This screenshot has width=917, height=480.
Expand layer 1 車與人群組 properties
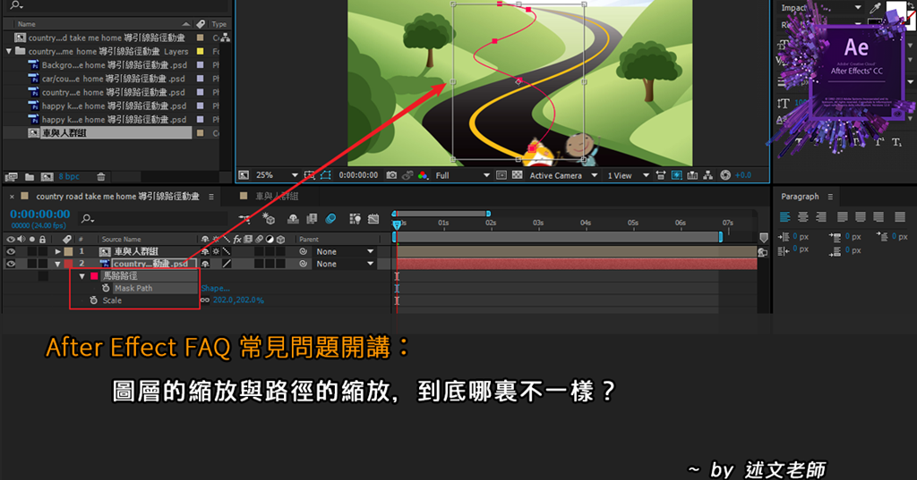click(57, 252)
